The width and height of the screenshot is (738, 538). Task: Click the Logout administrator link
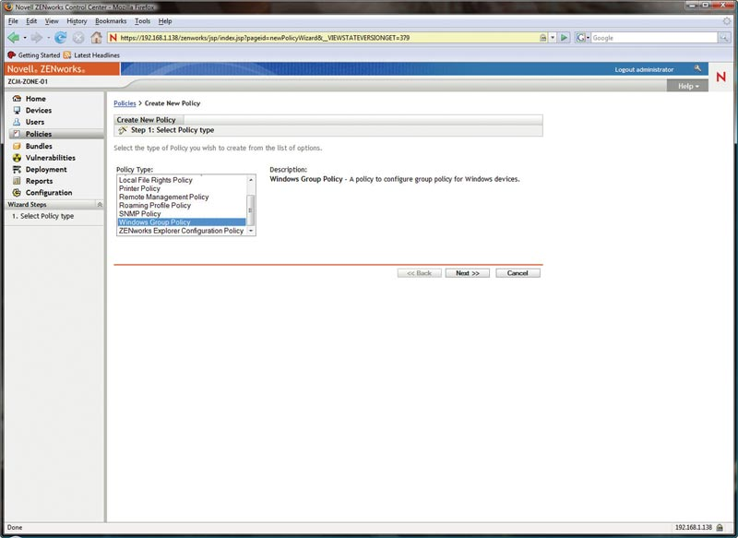pos(644,69)
